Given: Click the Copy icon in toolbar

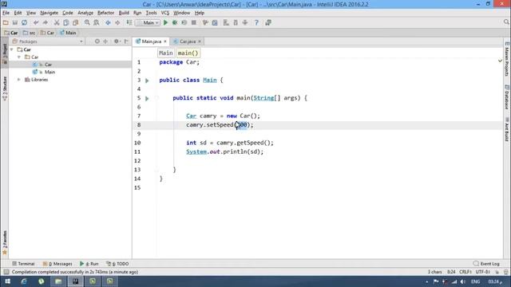Looking at the screenshot, I should pyautogui.click(x=66, y=22).
